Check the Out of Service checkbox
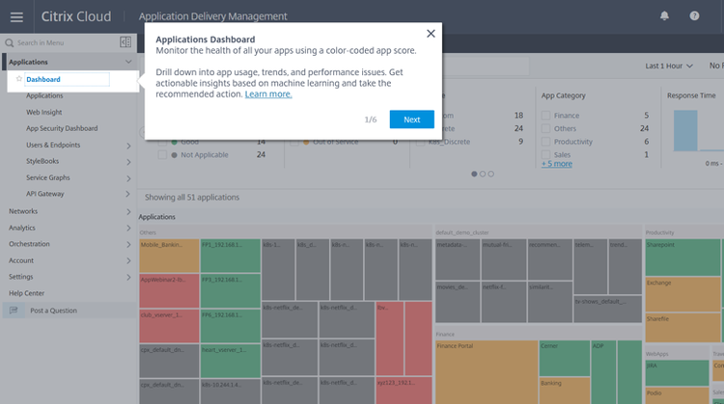This screenshot has width=724, height=404. [x=294, y=142]
